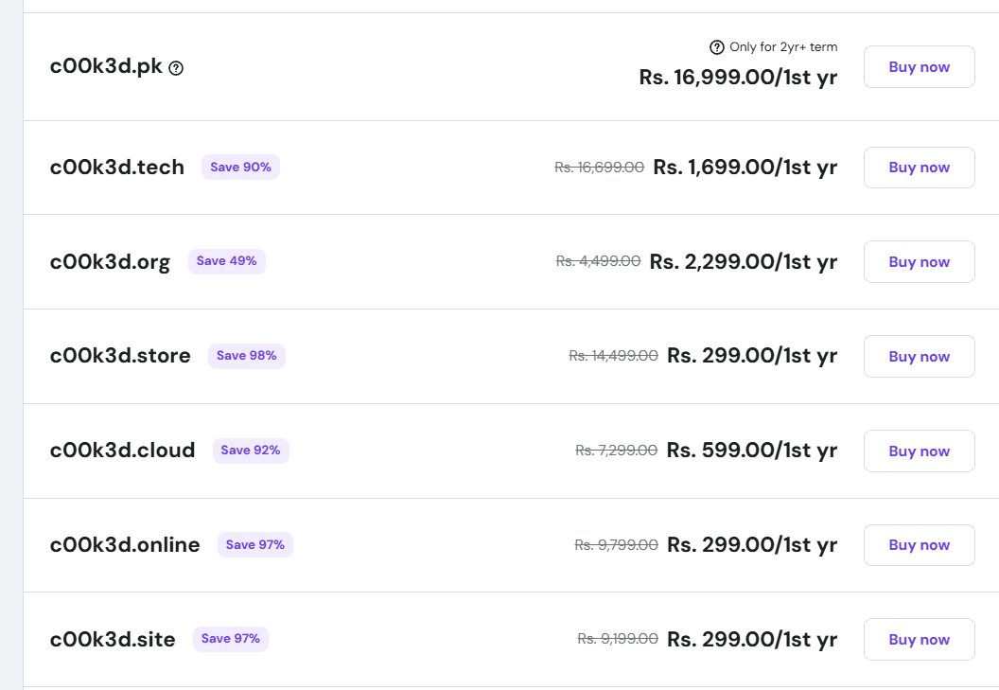This screenshot has width=999, height=690.
Task: Click the Save 92% badge
Action: 250,451
